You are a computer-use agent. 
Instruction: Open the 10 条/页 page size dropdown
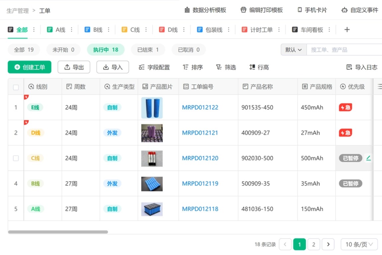(359, 244)
